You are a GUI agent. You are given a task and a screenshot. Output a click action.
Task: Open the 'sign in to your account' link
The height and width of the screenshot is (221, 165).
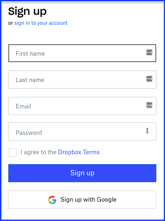(41, 23)
